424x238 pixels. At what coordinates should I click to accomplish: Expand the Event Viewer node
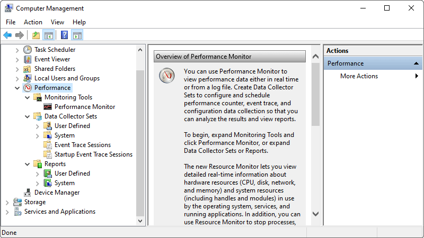[17, 59]
